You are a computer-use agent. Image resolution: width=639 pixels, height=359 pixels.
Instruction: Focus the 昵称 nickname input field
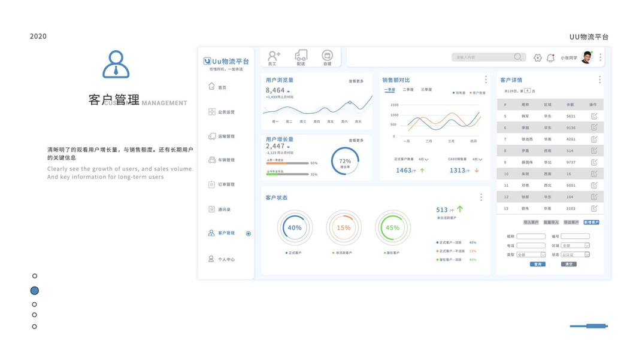(x=531, y=236)
